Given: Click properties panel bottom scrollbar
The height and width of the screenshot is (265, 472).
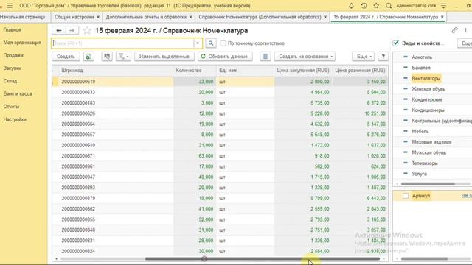Looking at the screenshot, I should [x=425, y=258].
